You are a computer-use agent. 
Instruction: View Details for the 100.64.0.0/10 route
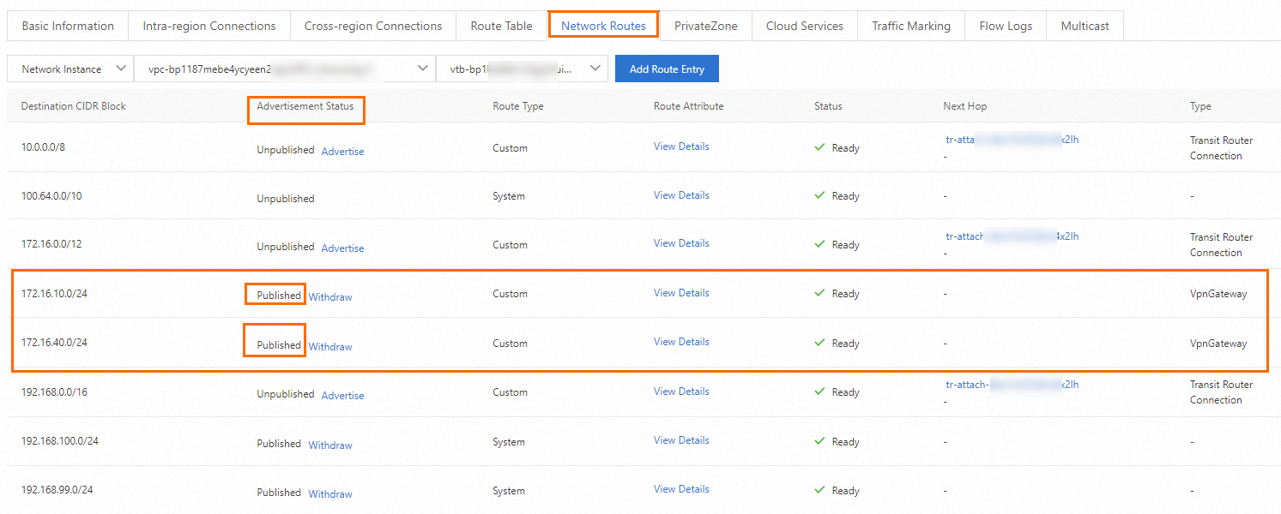tap(681, 195)
